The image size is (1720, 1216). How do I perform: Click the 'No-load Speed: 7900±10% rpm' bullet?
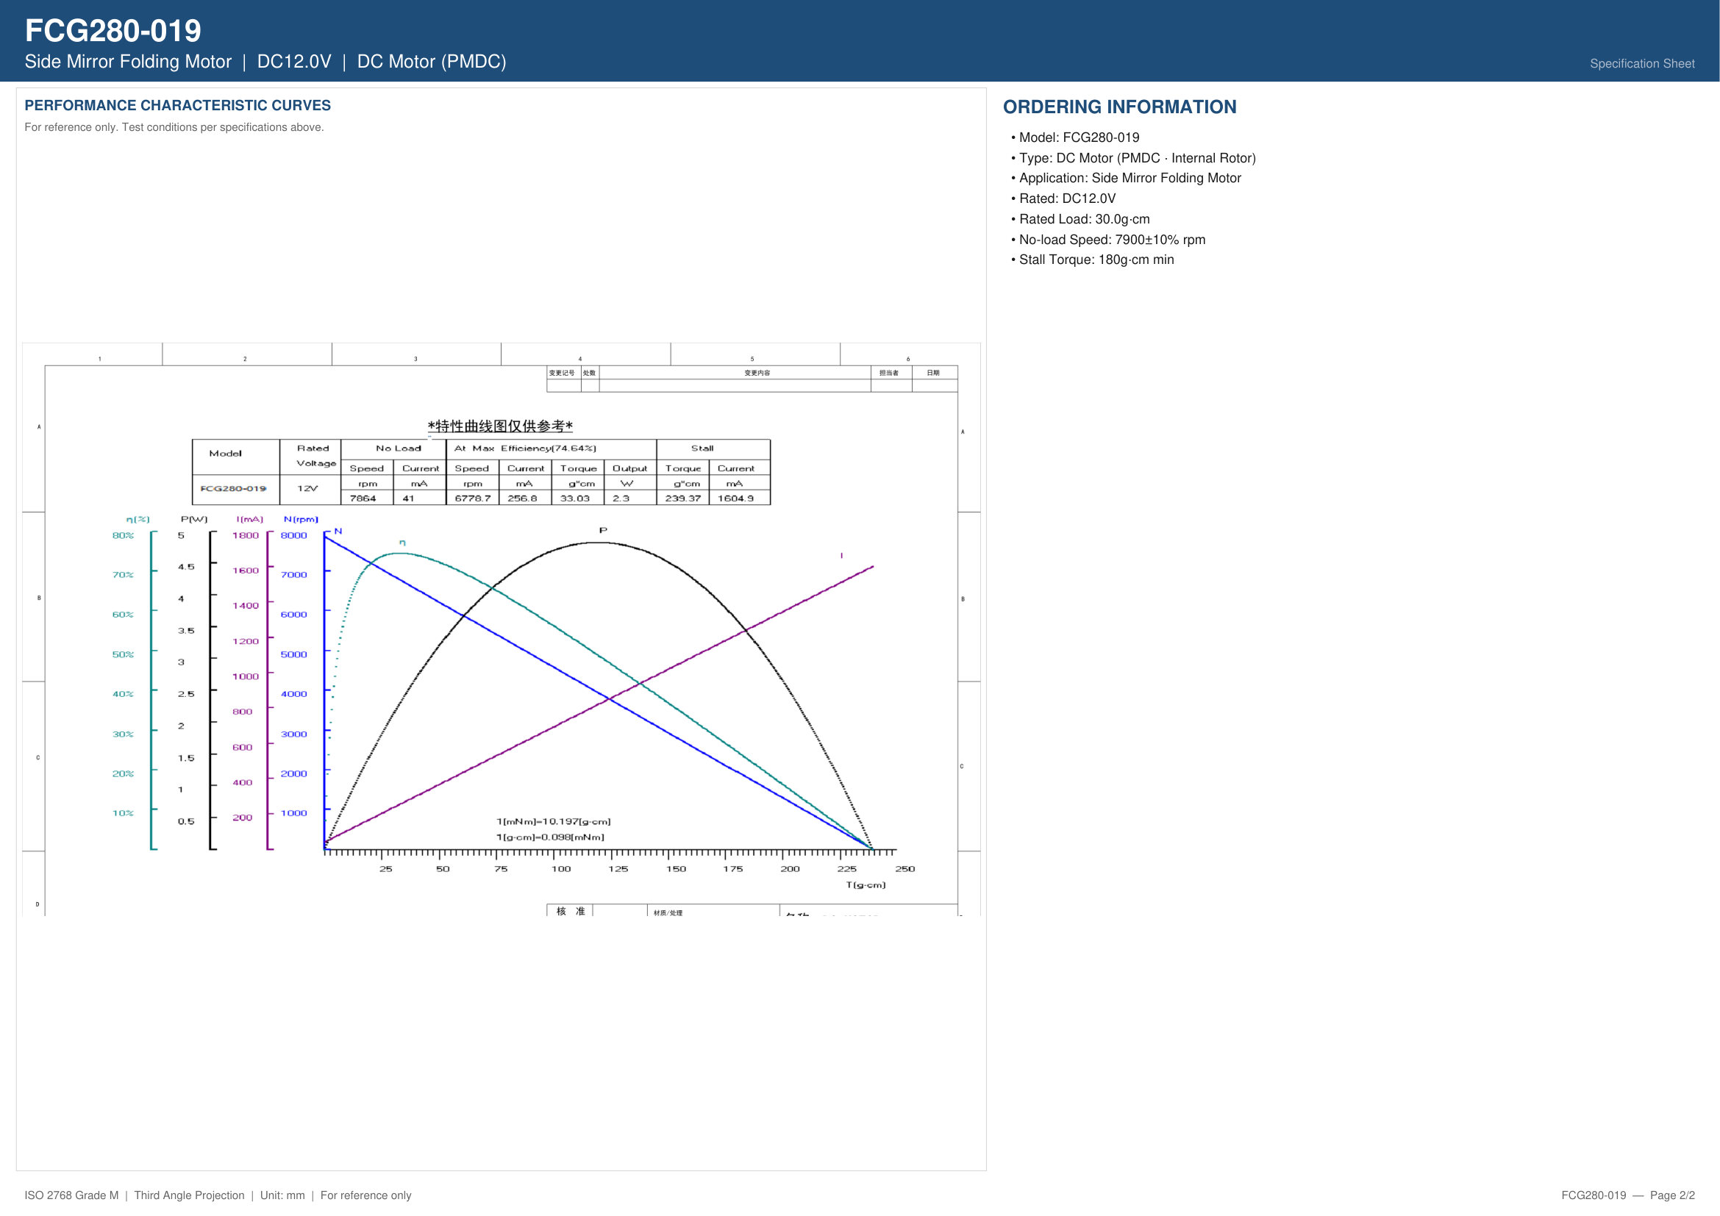pos(1109,240)
